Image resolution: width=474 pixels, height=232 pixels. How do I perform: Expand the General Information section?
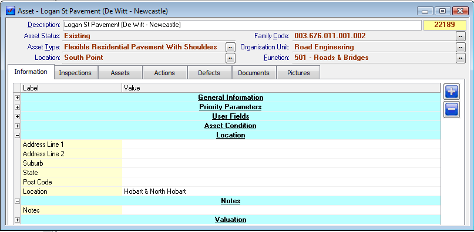pyautogui.click(x=17, y=97)
